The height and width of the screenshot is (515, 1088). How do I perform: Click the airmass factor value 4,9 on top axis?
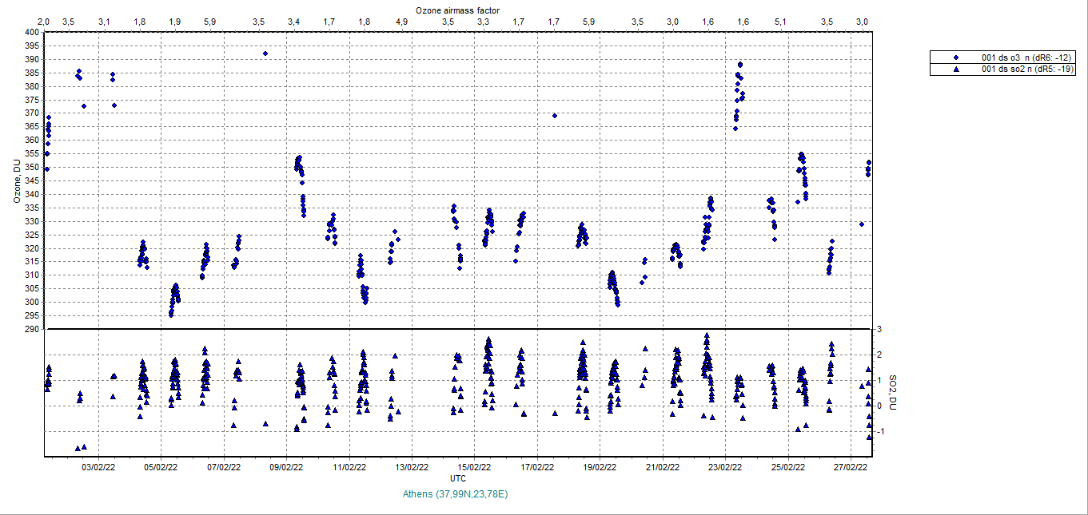[402, 21]
